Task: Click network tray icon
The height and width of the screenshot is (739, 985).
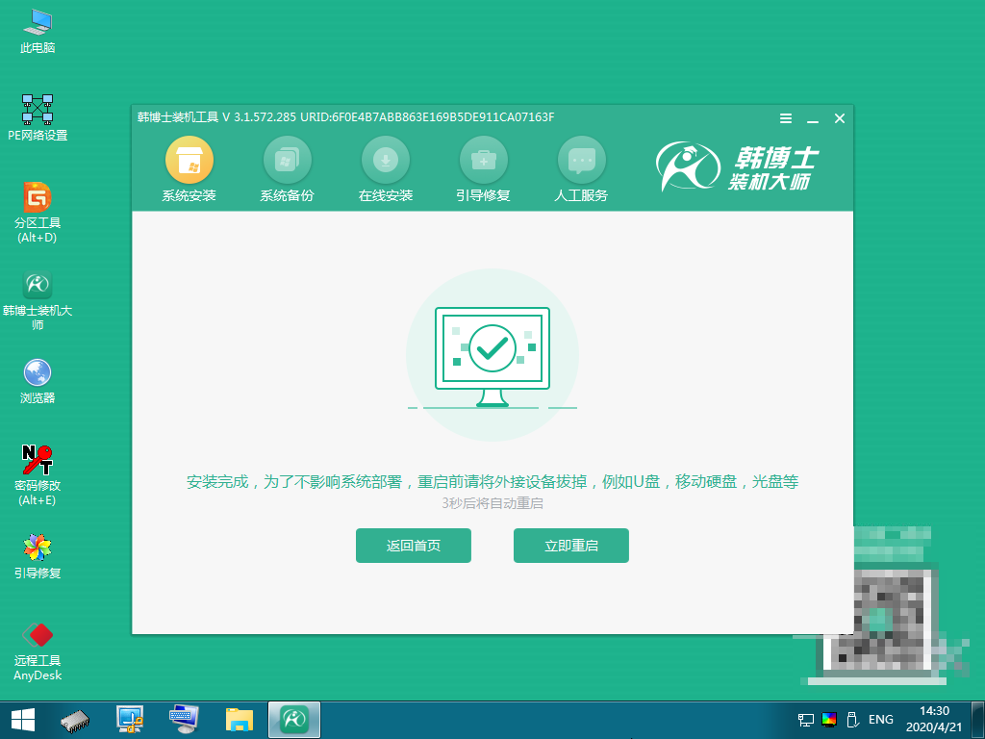Action: pyautogui.click(x=806, y=720)
